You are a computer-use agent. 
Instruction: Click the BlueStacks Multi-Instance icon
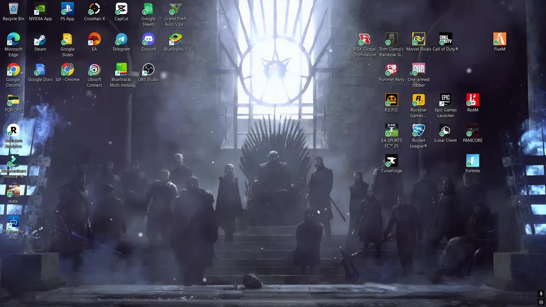click(x=121, y=70)
